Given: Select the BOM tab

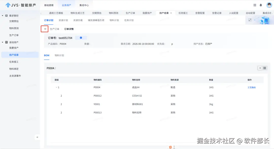Looking at the screenshot, I should [47, 55].
